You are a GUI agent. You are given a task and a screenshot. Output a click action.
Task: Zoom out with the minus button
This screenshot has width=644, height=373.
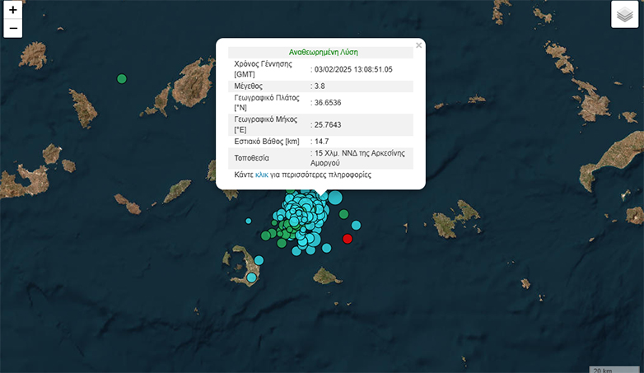13,29
